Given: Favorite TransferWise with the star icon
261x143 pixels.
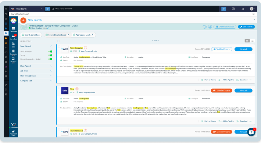Looking at the screenshot, I should tap(85, 48).
